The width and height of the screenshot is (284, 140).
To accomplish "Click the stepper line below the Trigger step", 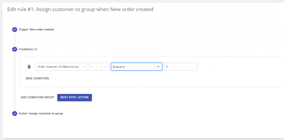I will pyautogui.click(x=14, y=39).
